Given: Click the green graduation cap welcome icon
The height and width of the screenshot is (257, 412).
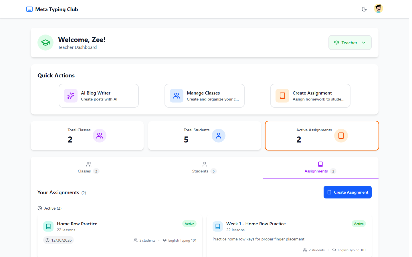Looking at the screenshot, I should point(45,43).
